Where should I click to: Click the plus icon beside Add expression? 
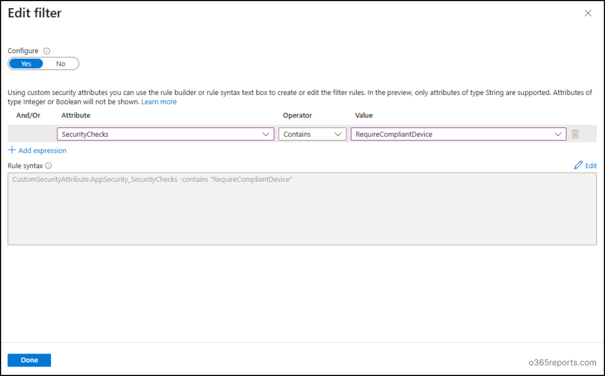[12, 150]
